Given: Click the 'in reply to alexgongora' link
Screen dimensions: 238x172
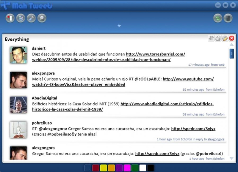Looking at the screenshot, I should click(x=216, y=139).
